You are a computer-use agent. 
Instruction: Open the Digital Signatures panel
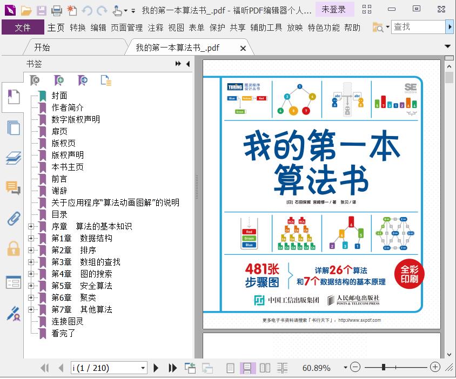coord(14,314)
